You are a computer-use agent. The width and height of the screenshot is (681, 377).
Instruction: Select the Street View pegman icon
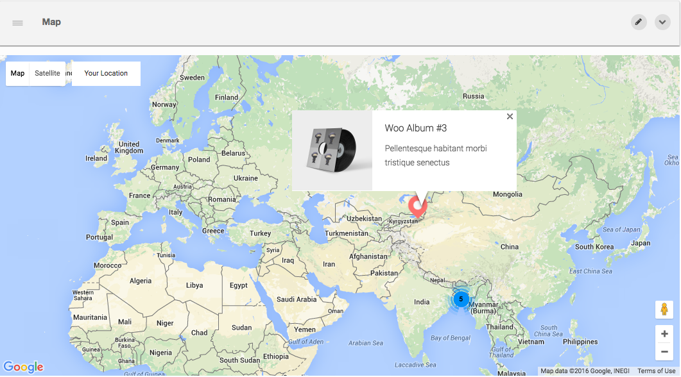tap(664, 310)
